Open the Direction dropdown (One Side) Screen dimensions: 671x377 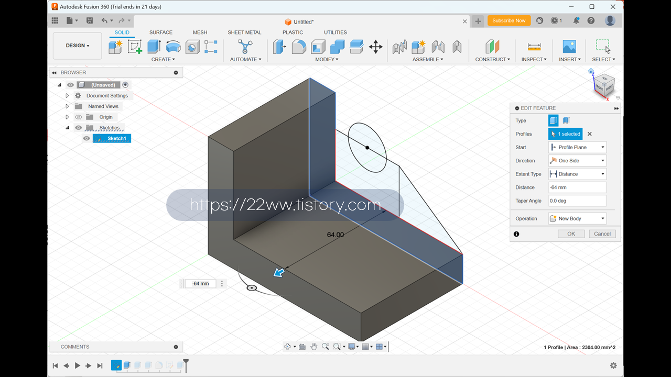pos(577,161)
